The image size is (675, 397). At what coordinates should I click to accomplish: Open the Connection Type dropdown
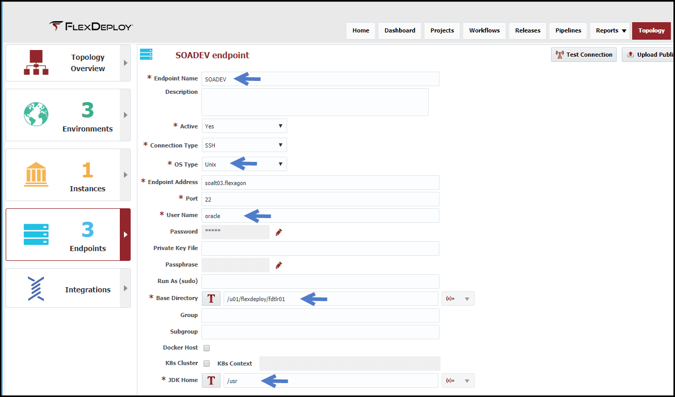click(x=244, y=145)
